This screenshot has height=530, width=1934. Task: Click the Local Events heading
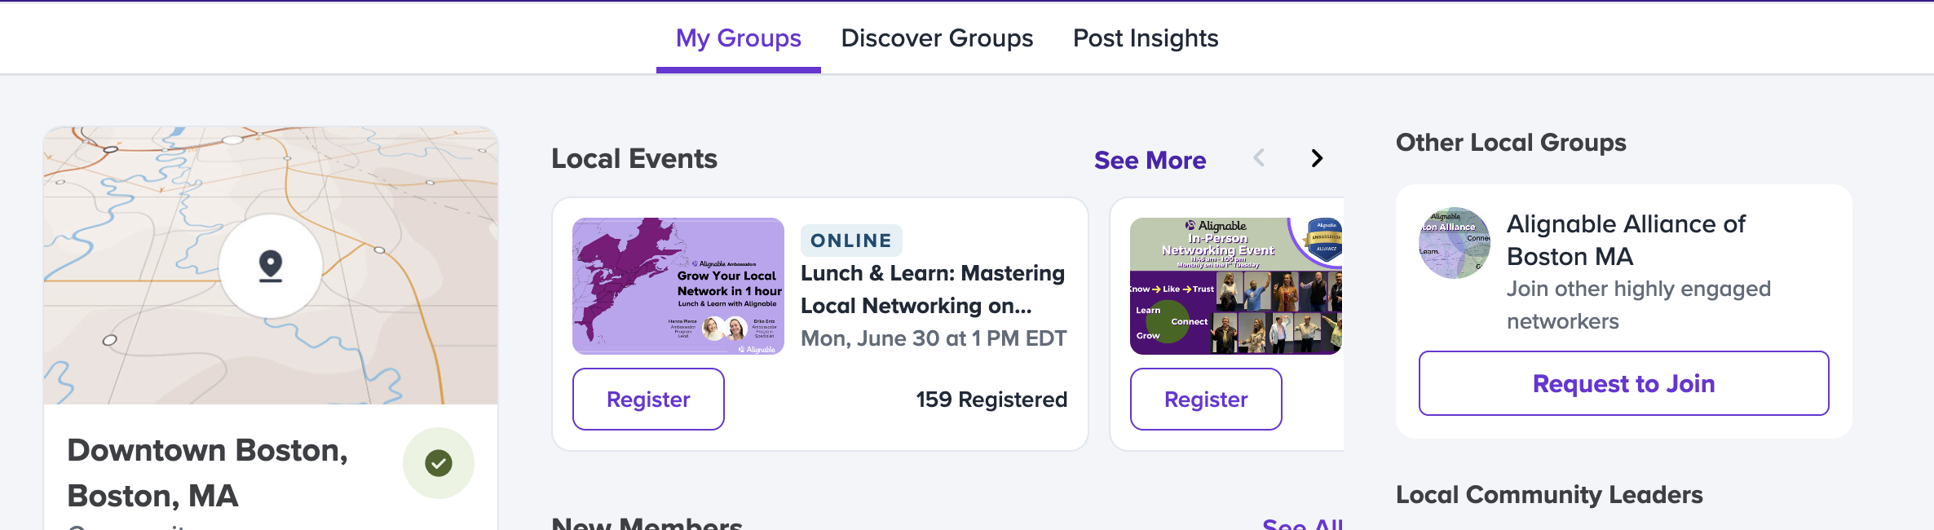634,158
